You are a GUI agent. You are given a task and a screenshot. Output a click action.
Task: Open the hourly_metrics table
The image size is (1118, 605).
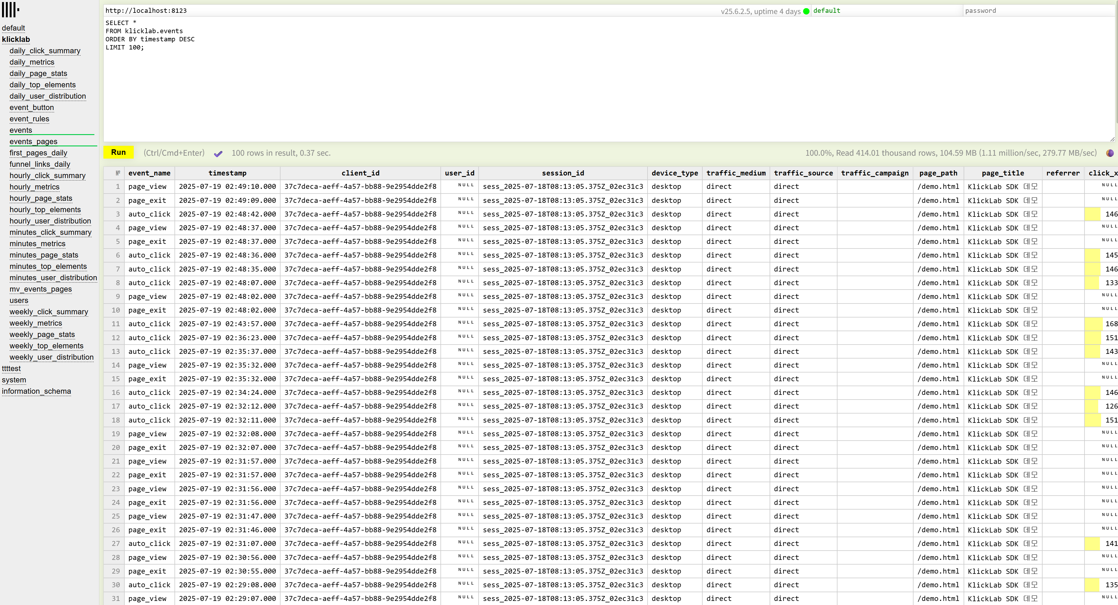34,187
